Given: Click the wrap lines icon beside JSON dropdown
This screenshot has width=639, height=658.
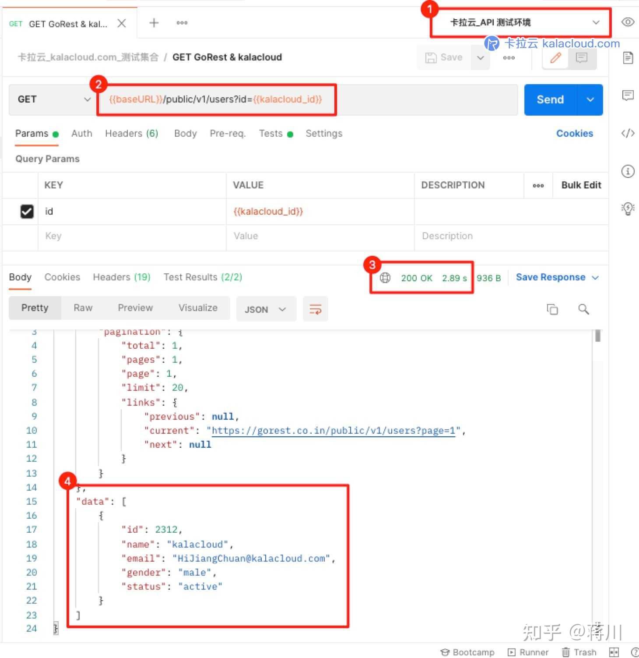Looking at the screenshot, I should click(x=316, y=309).
